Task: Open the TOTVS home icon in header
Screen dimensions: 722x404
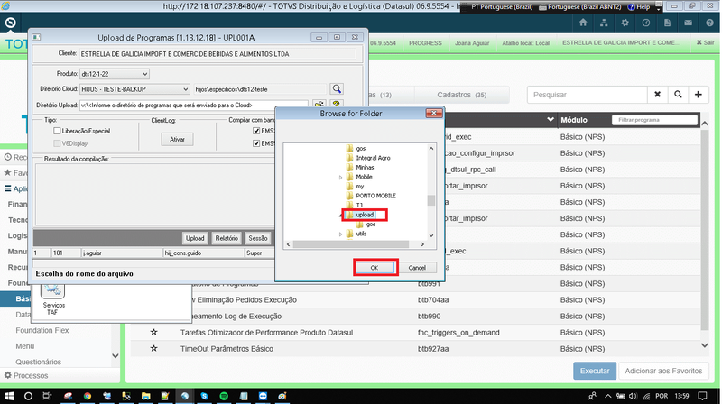Action: [583, 23]
